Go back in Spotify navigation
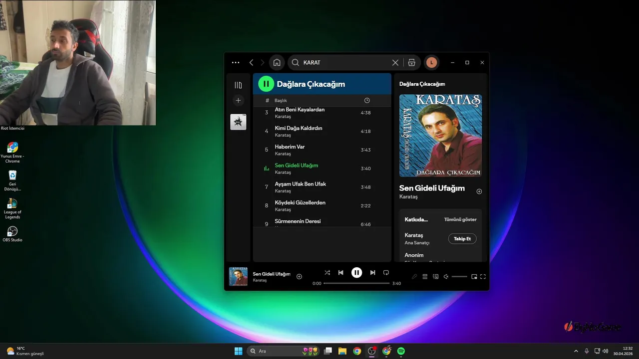 click(x=251, y=62)
